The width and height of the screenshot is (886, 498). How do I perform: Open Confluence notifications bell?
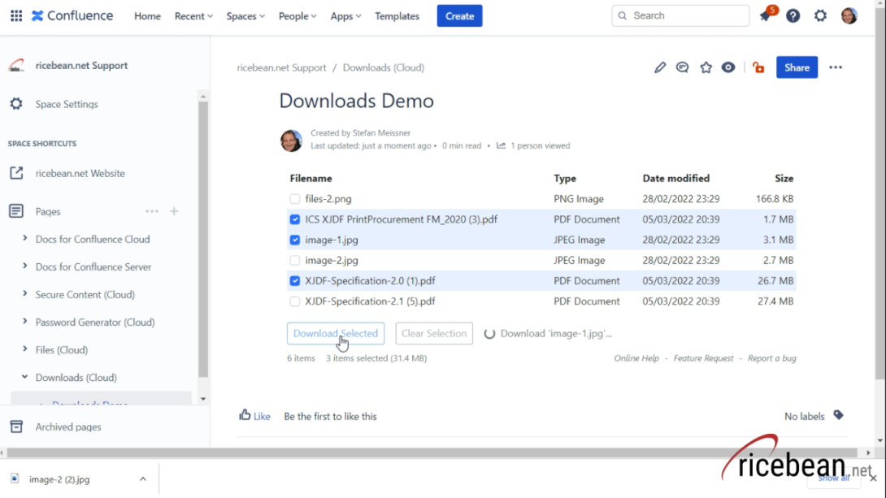coord(765,15)
